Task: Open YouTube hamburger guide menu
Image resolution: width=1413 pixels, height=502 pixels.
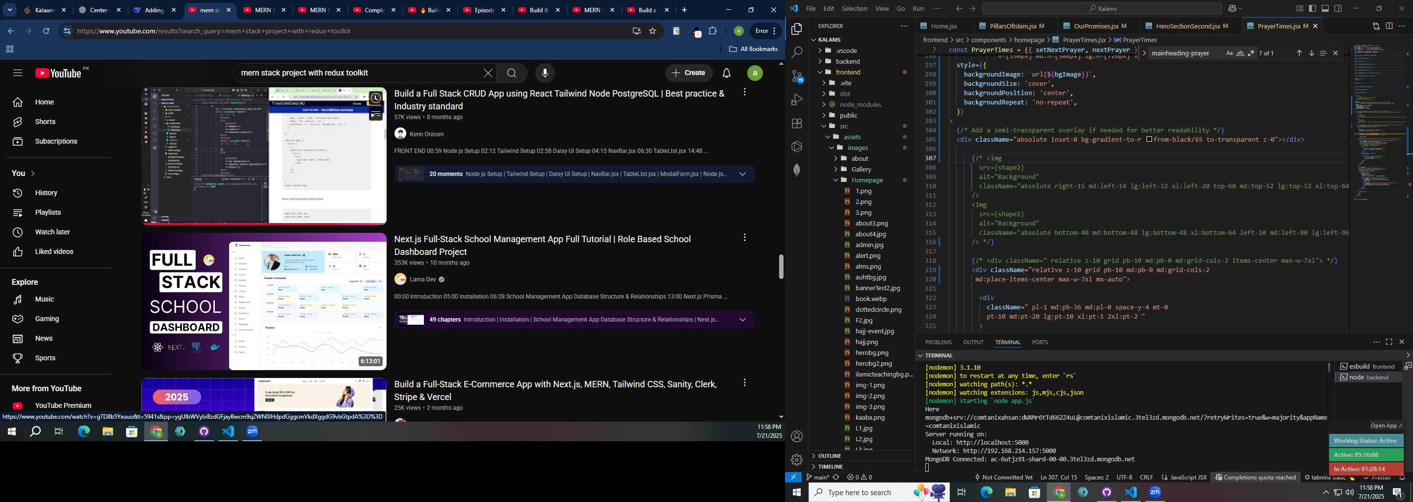Action: coord(18,74)
